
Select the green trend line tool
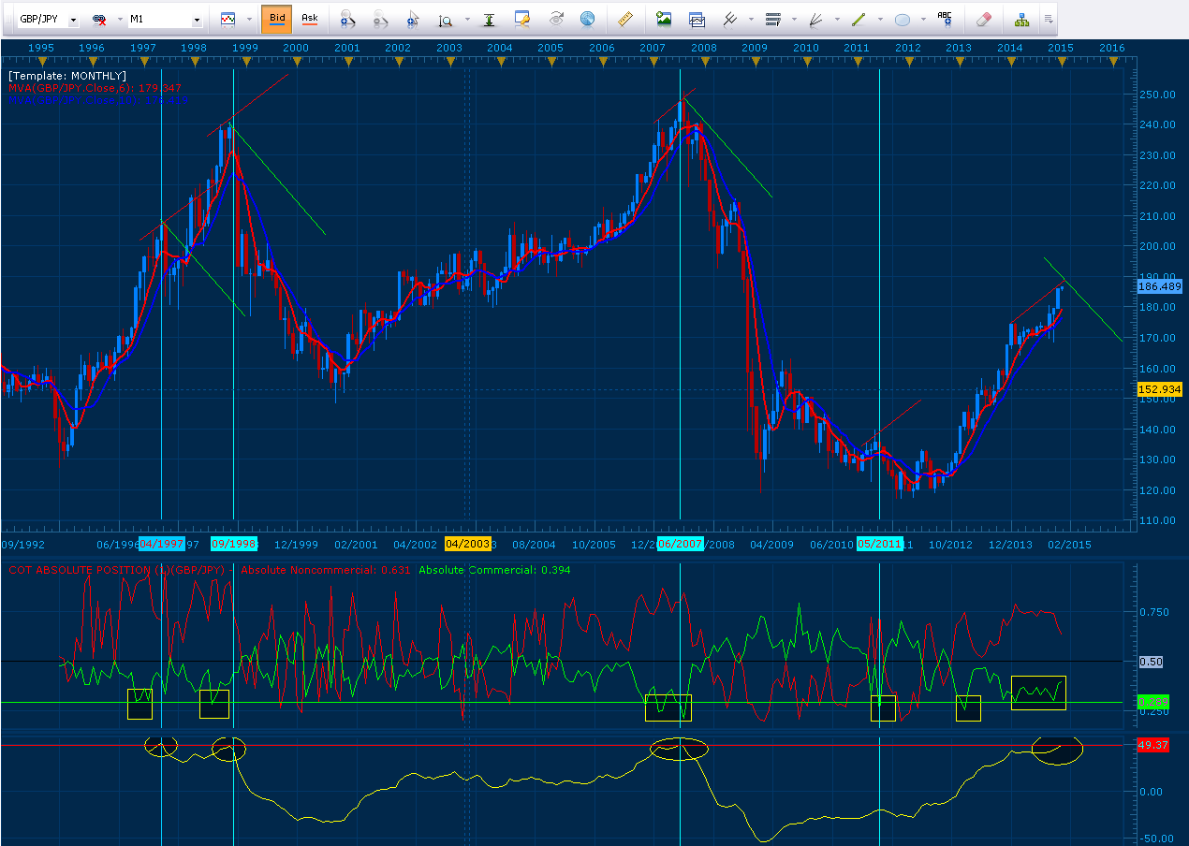coord(859,19)
